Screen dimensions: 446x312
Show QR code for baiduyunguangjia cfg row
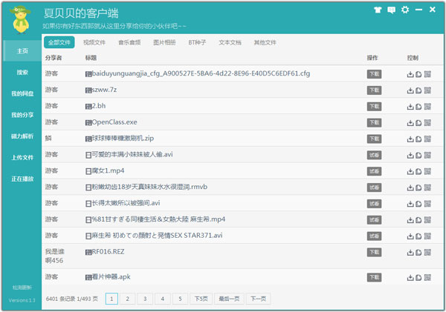pos(427,74)
